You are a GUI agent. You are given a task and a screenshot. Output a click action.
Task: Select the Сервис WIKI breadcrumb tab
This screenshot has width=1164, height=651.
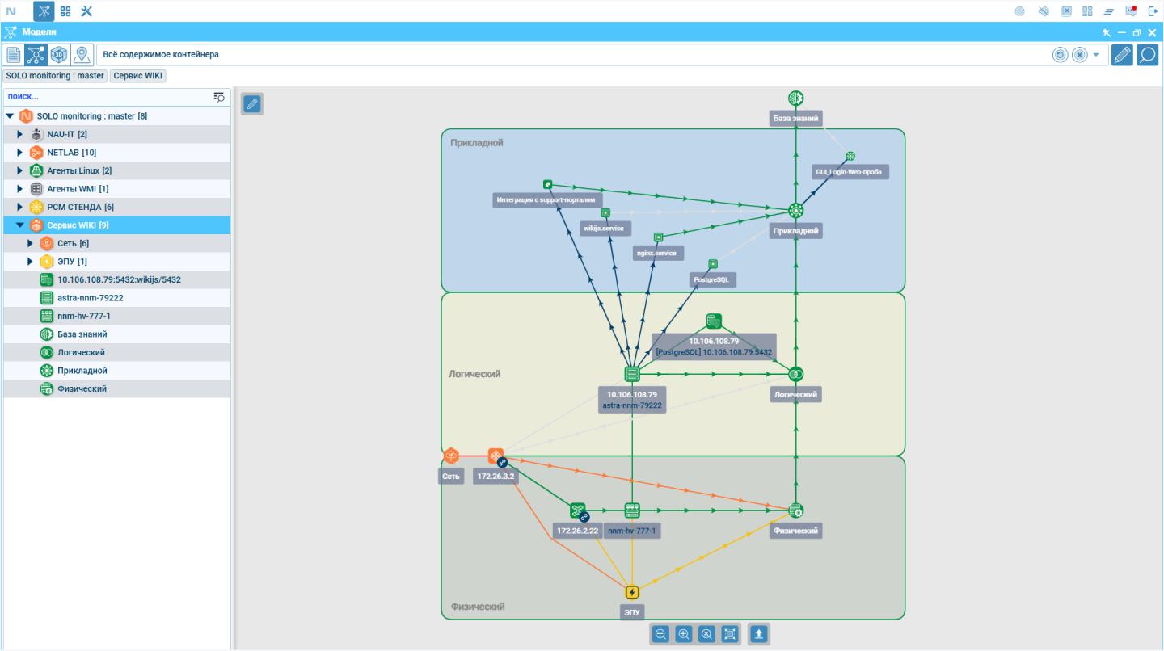click(138, 76)
